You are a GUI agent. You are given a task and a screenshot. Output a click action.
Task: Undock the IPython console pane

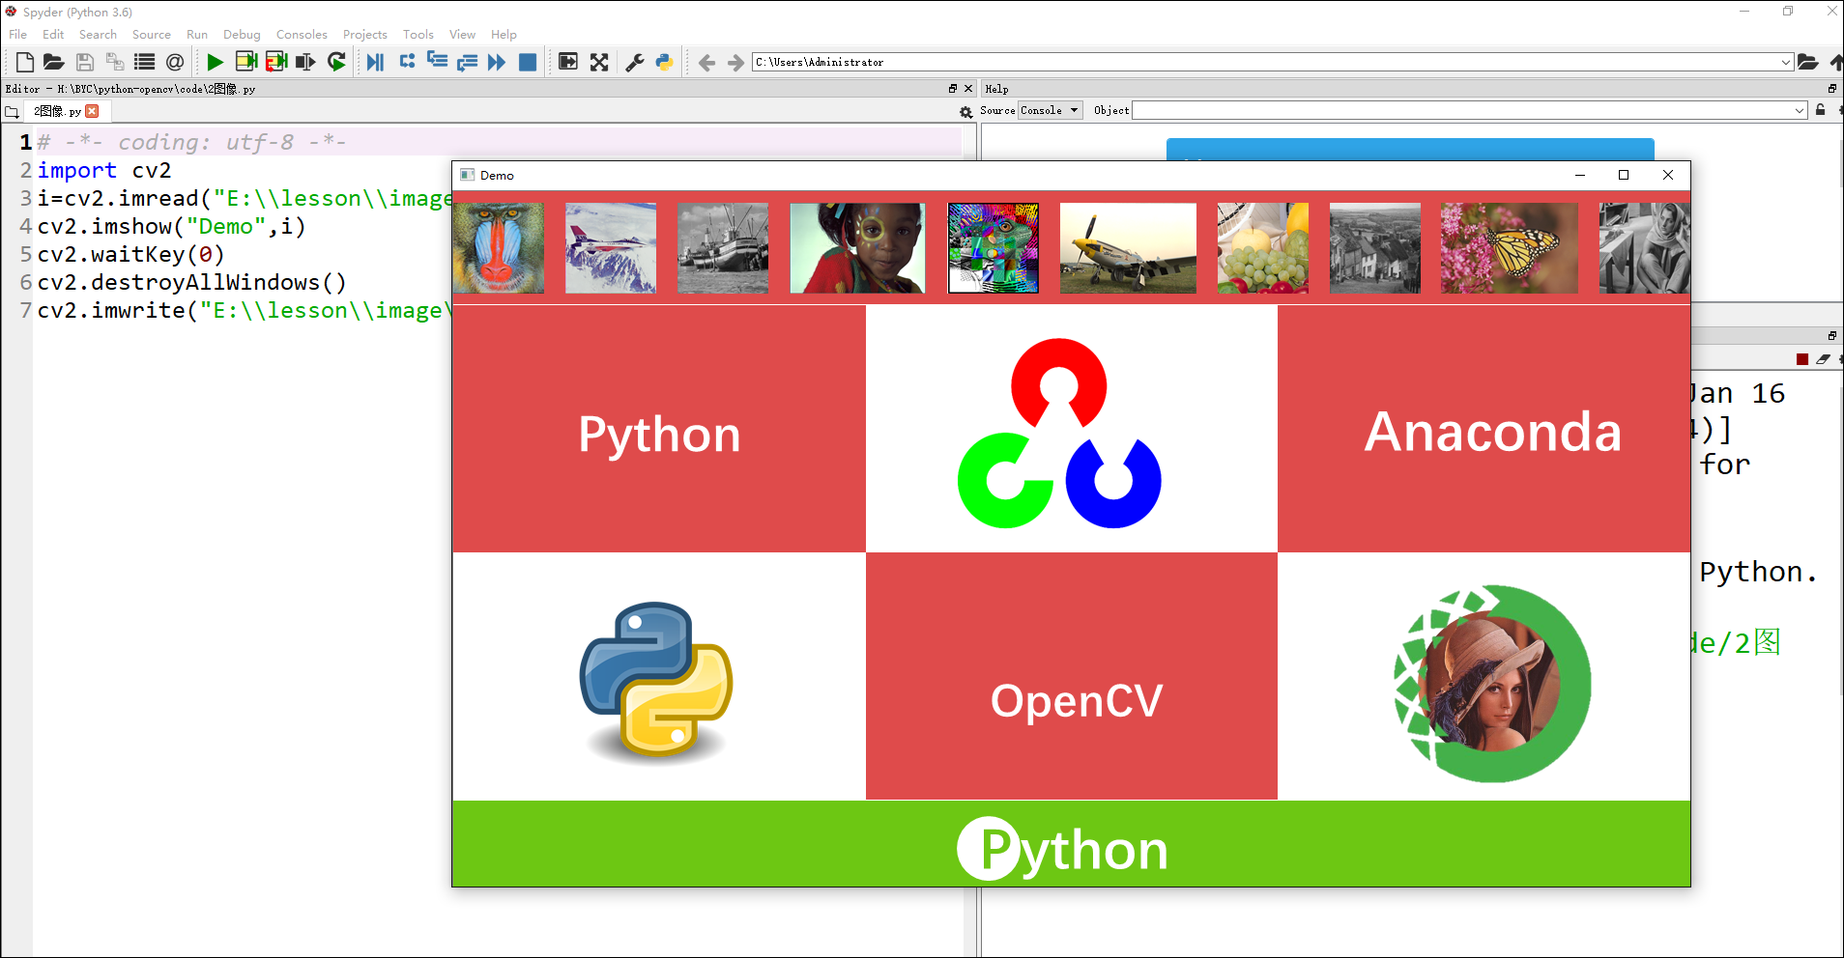[x=1832, y=335]
